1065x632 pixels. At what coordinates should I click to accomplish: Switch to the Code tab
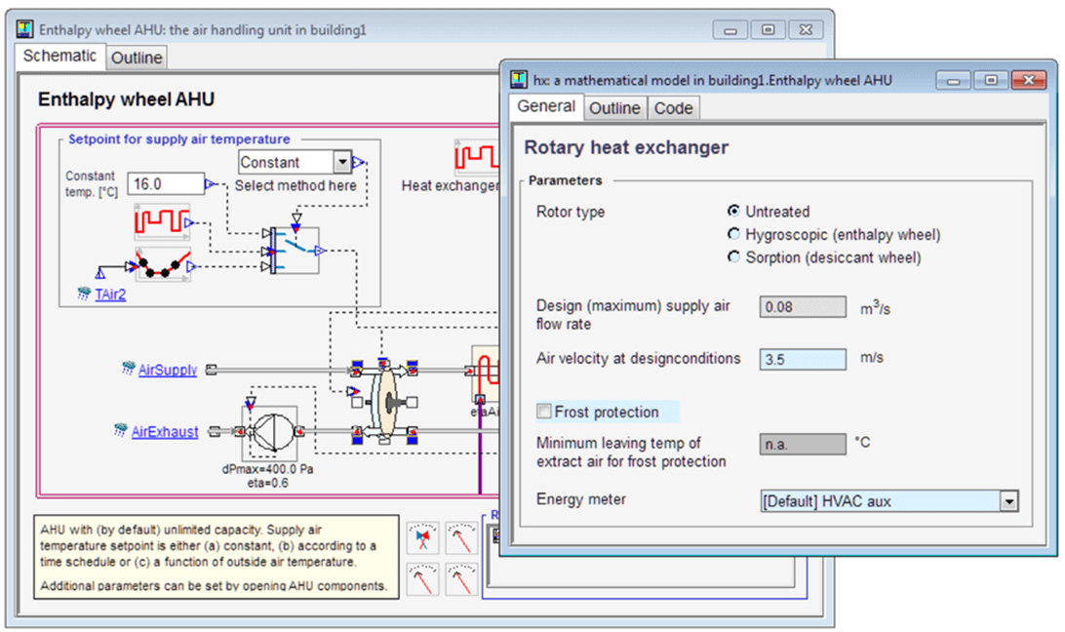[x=673, y=108]
